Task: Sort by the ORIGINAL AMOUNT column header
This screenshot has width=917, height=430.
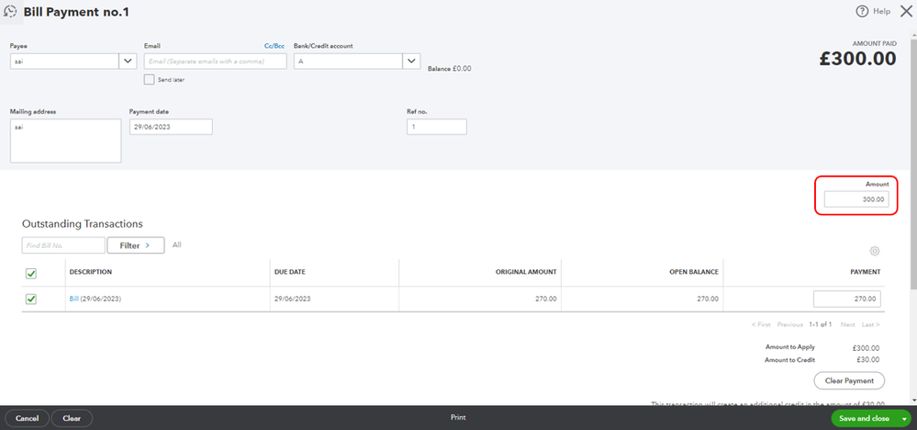Action: tap(524, 272)
